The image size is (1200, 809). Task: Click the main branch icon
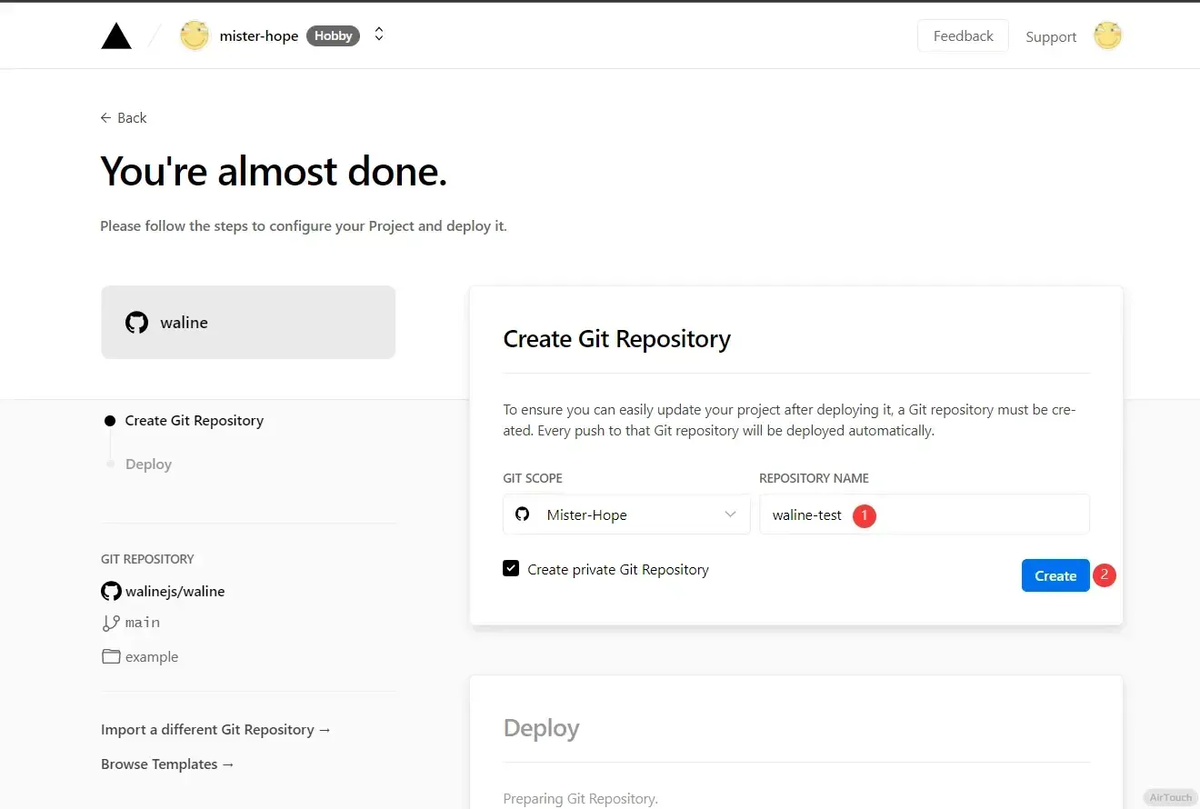point(111,623)
